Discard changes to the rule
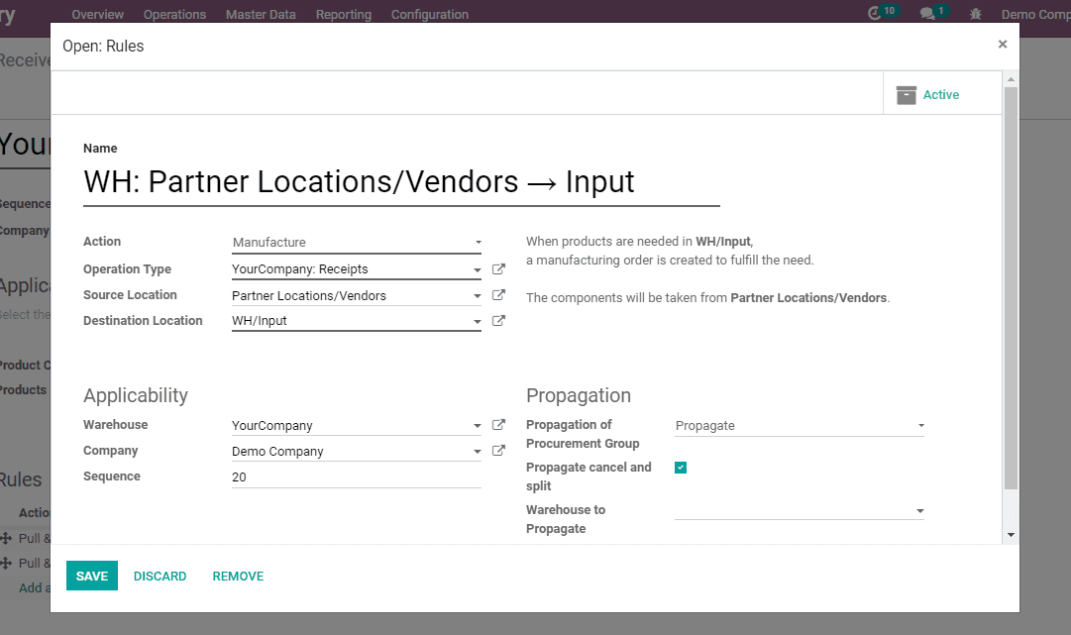The width and height of the screenshot is (1071, 635). (x=160, y=576)
